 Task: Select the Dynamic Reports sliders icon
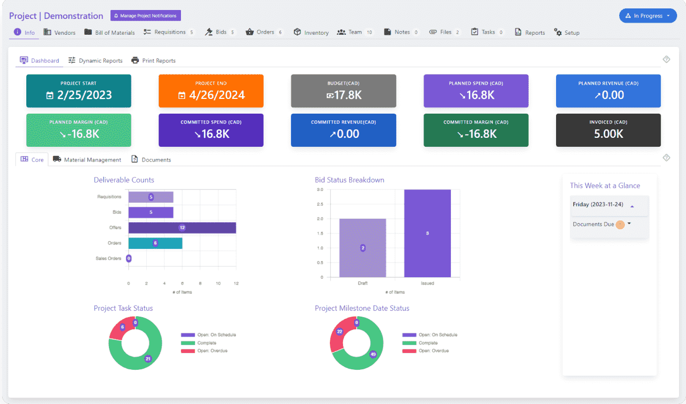coord(71,60)
